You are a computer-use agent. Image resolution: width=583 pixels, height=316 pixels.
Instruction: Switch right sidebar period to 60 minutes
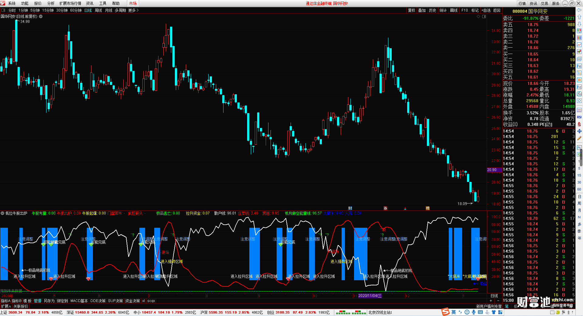pyautogui.click(x=579, y=189)
